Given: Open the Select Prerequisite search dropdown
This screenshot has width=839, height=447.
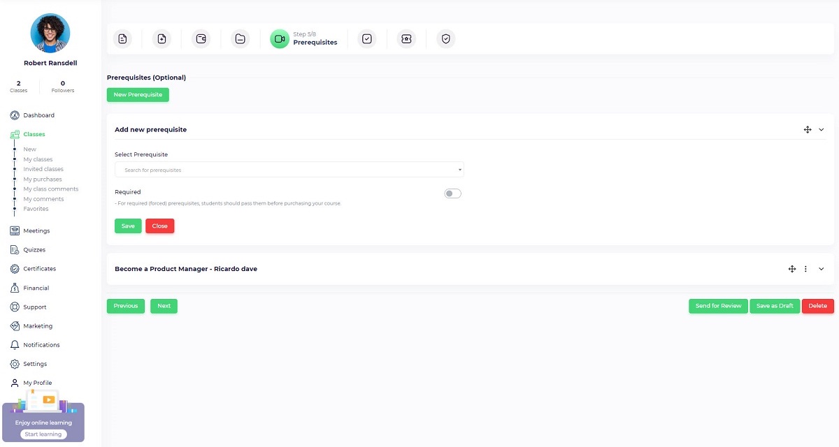Looking at the screenshot, I should coord(289,170).
